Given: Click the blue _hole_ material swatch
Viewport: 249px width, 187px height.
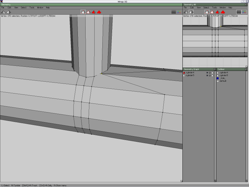Looking at the screenshot, I should pos(218,78).
